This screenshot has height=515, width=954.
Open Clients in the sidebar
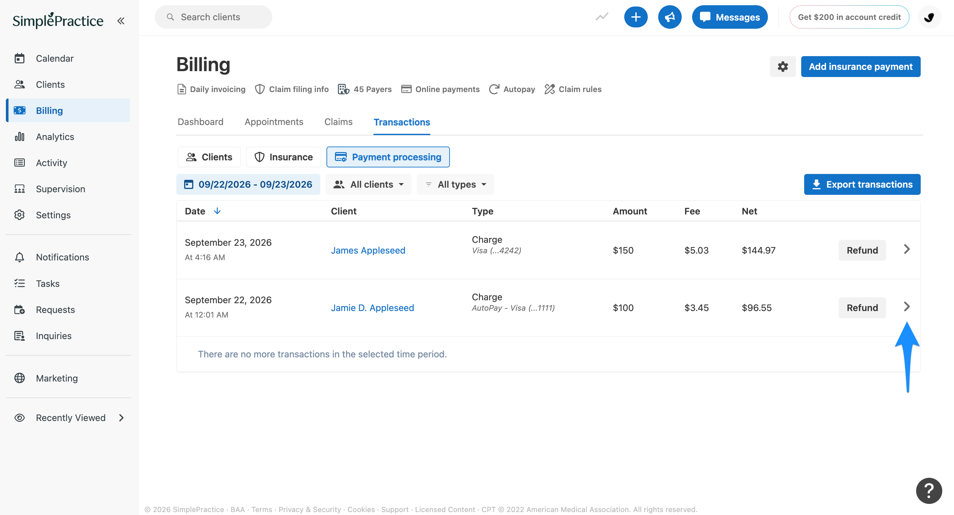(50, 85)
